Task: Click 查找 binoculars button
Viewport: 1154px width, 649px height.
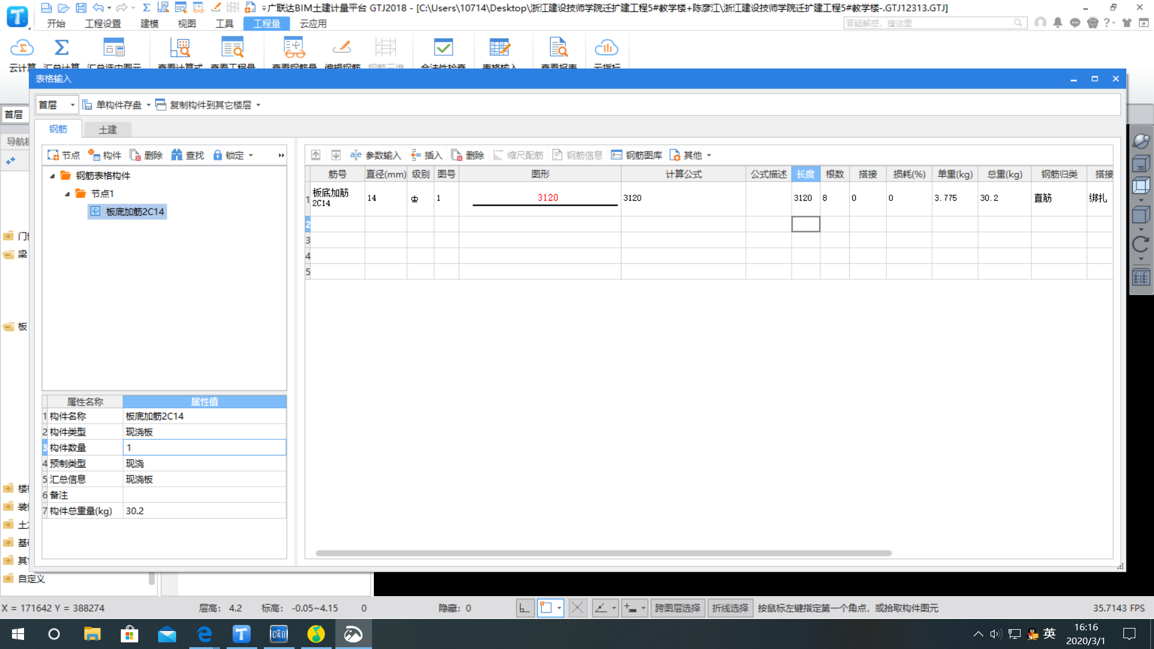Action: [188, 155]
